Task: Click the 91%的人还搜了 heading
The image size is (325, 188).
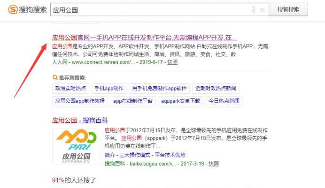Action: point(74,180)
